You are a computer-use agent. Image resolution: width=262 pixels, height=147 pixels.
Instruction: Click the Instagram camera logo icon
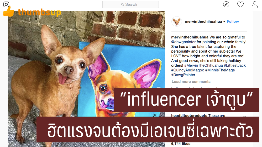pyautogui.click(x=6, y=4)
